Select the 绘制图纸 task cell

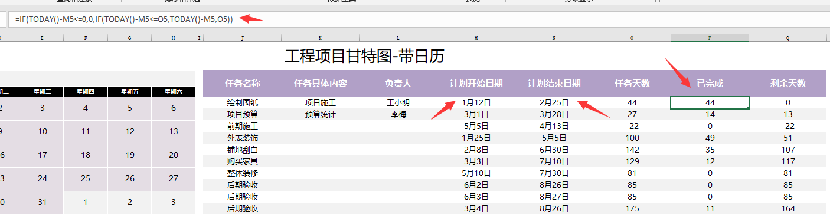click(243, 102)
